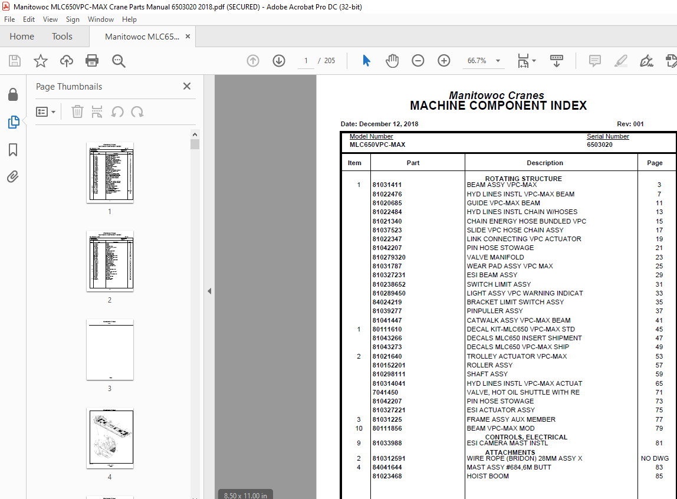
Task: Click description TROLLEY ACTUATOR VPC-MAX
Action: 517,356
